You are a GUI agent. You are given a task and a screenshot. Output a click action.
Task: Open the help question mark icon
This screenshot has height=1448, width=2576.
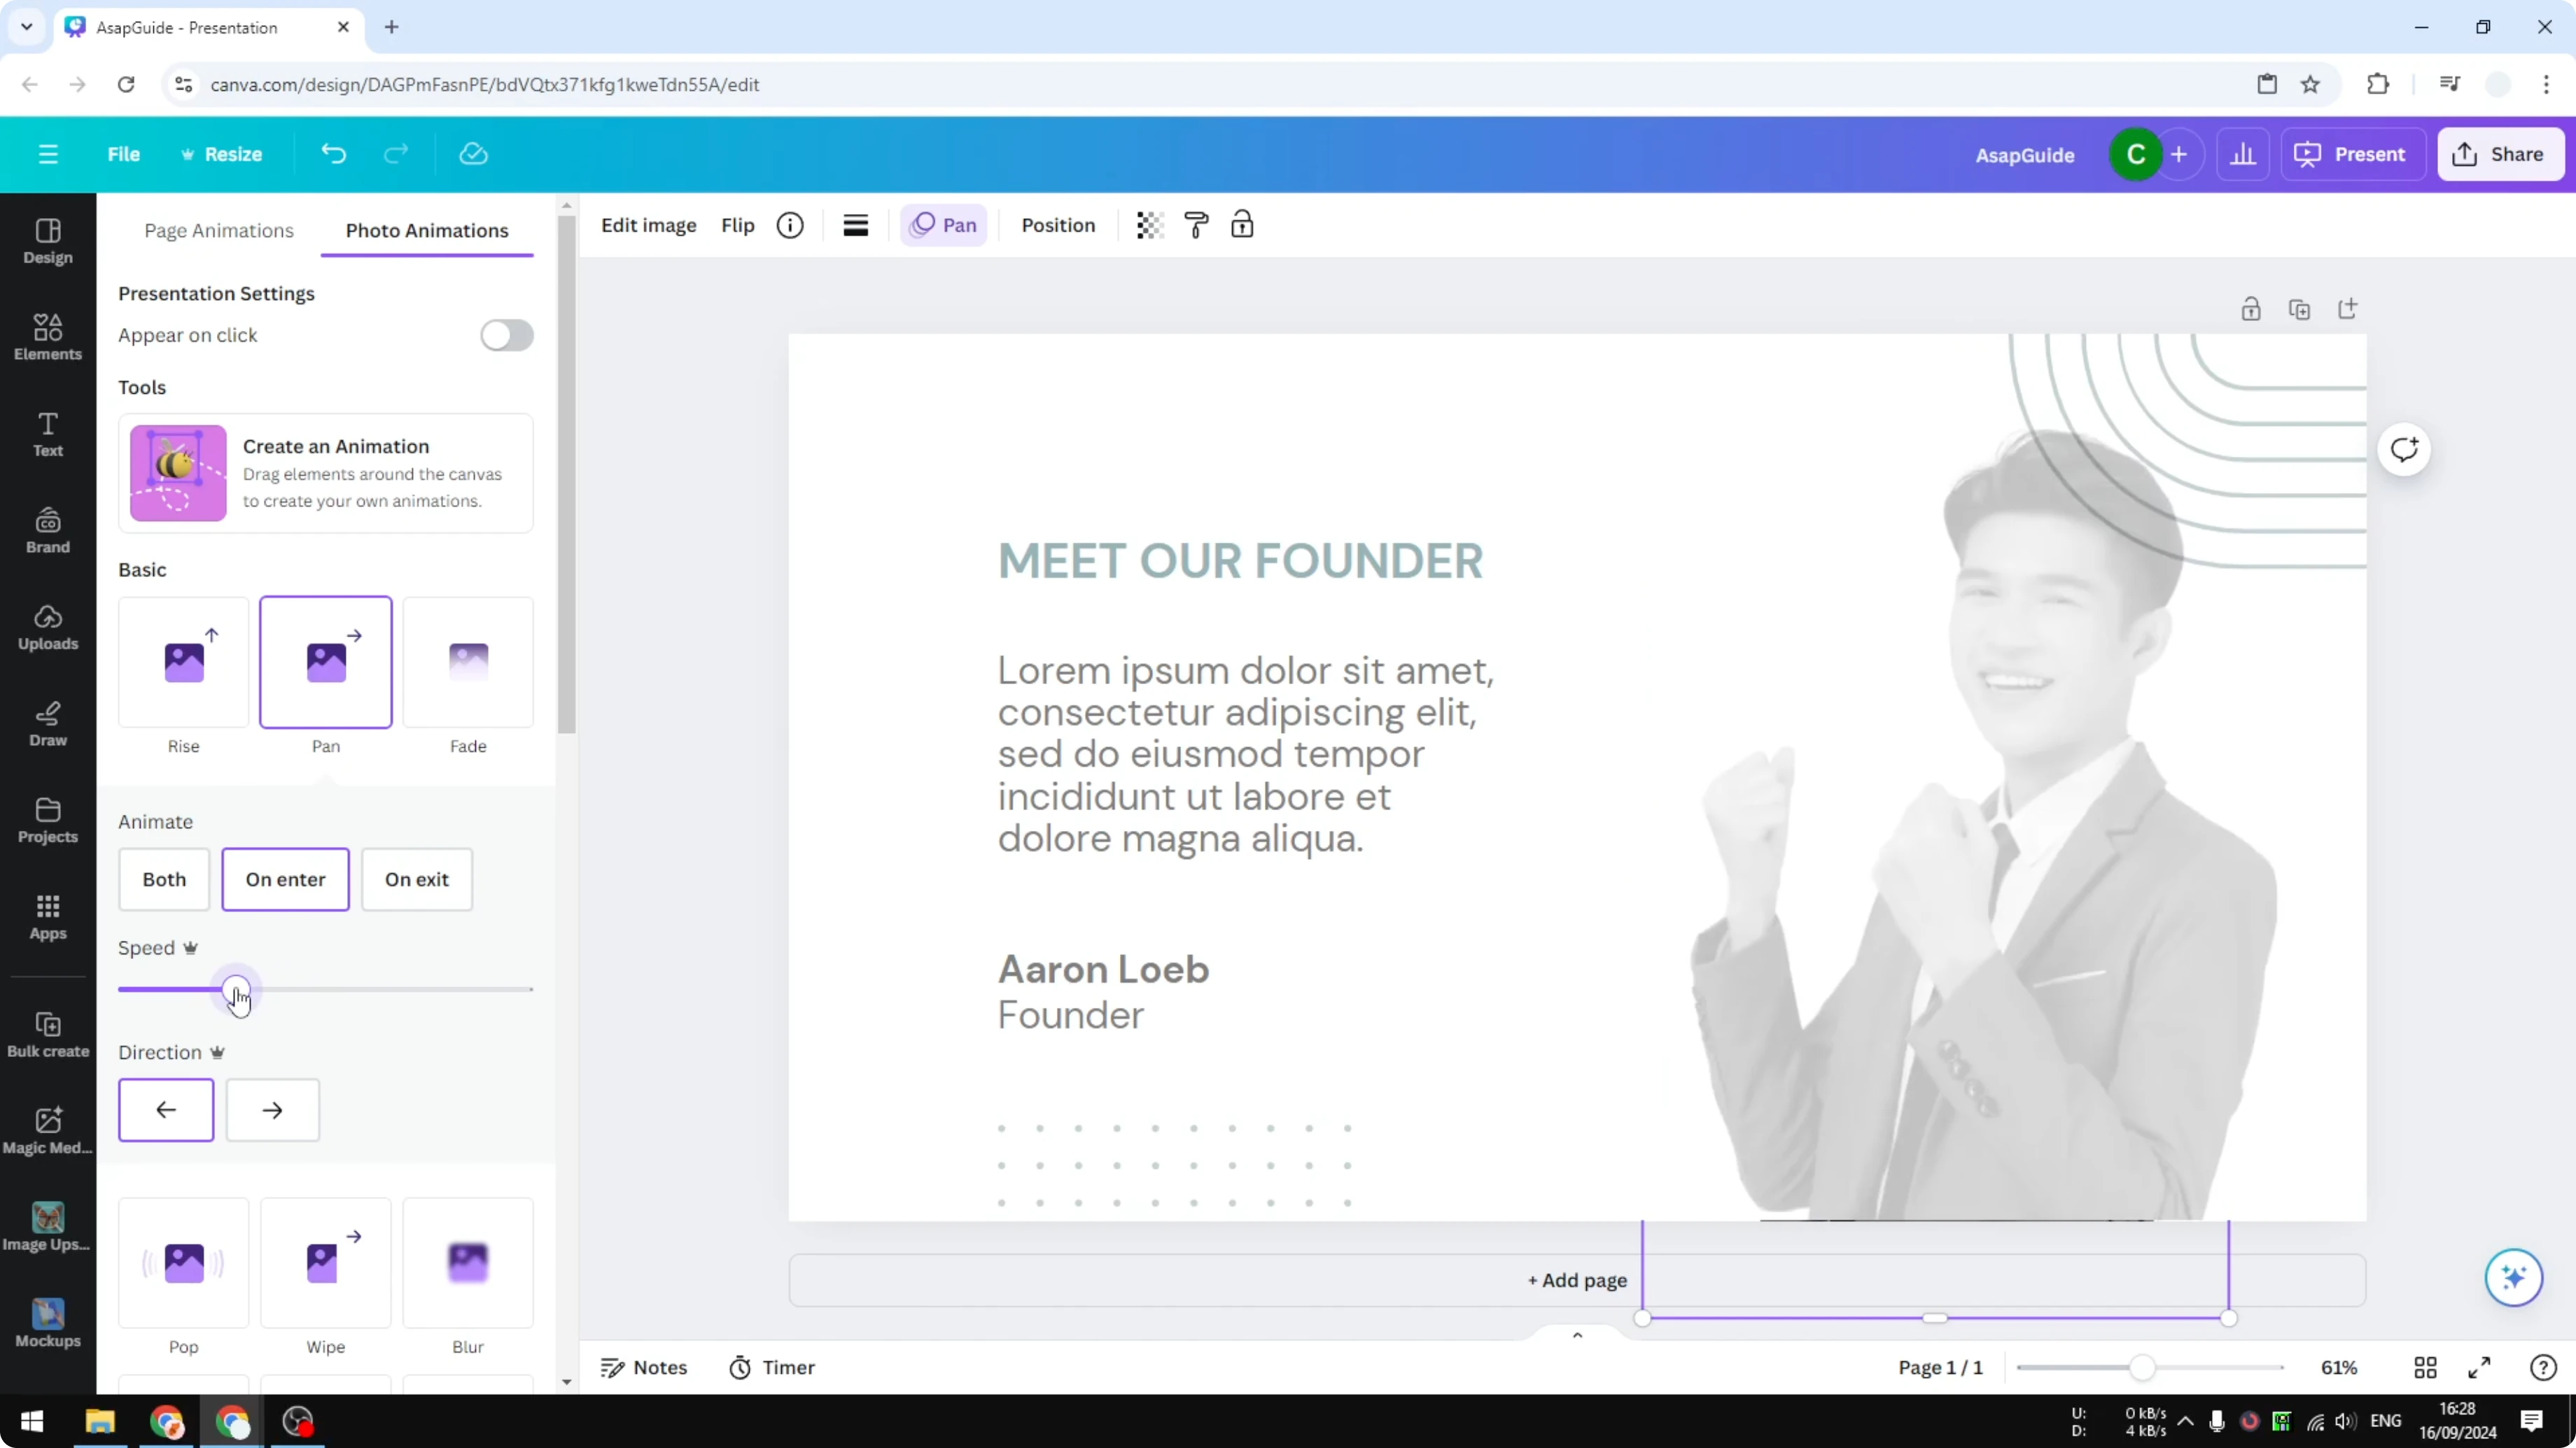[2543, 1367]
